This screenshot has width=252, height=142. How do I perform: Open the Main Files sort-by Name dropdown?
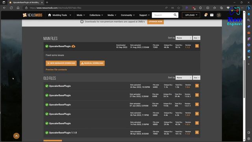(x=184, y=38)
